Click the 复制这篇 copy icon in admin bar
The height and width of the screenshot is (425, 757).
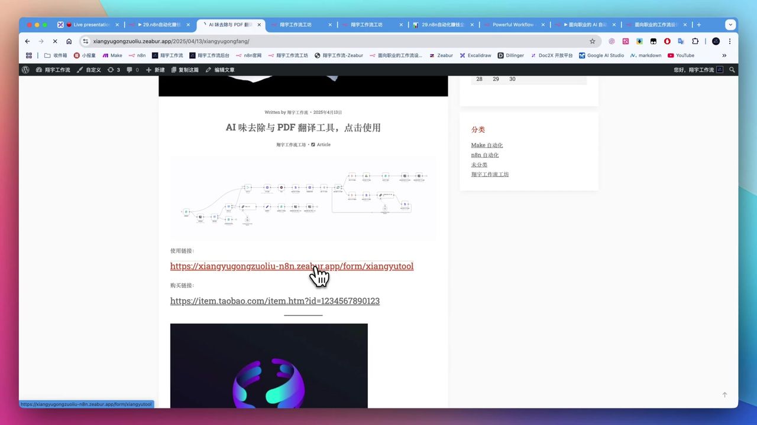[173, 70]
